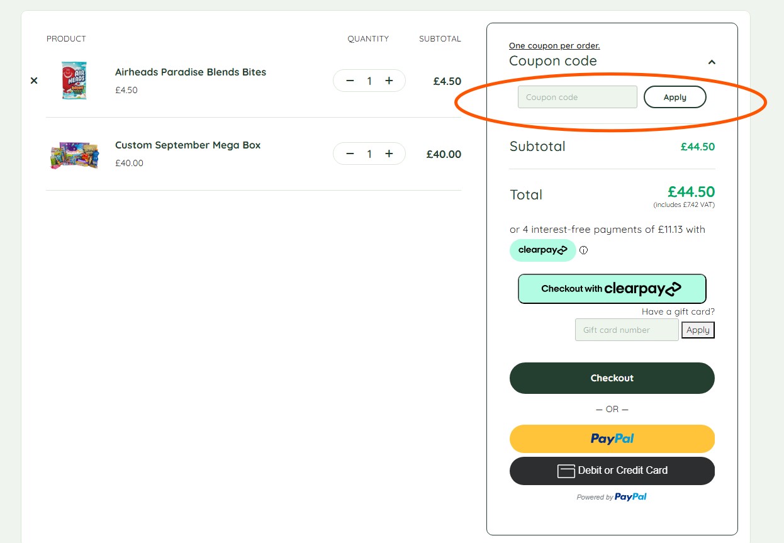The width and height of the screenshot is (784, 543).
Task: Apply the gift card number
Action: click(698, 330)
